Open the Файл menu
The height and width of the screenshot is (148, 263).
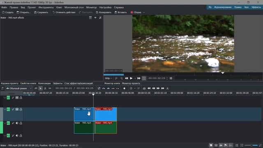tap(4, 7)
